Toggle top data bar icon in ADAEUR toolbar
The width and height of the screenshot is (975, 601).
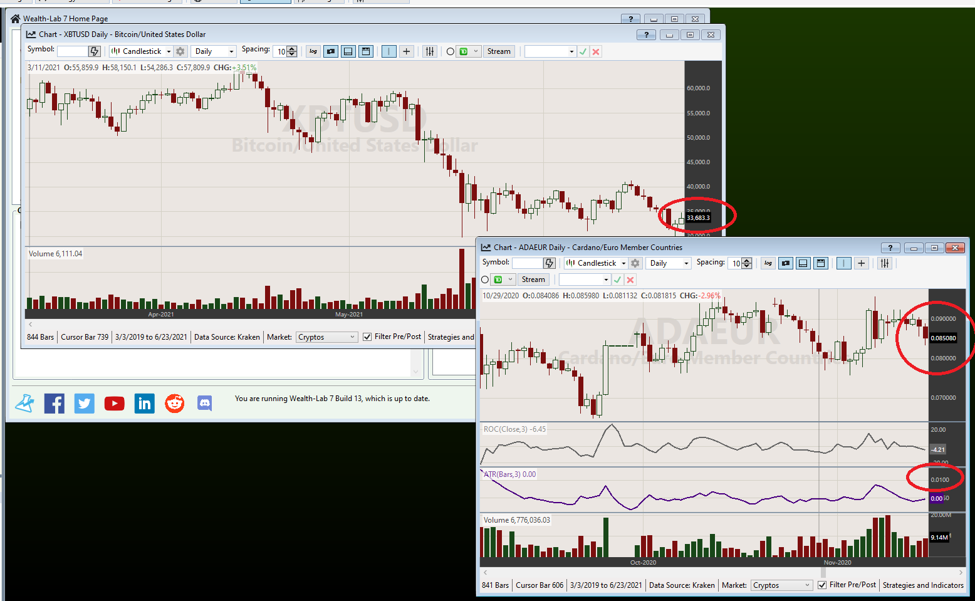tap(821, 263)
